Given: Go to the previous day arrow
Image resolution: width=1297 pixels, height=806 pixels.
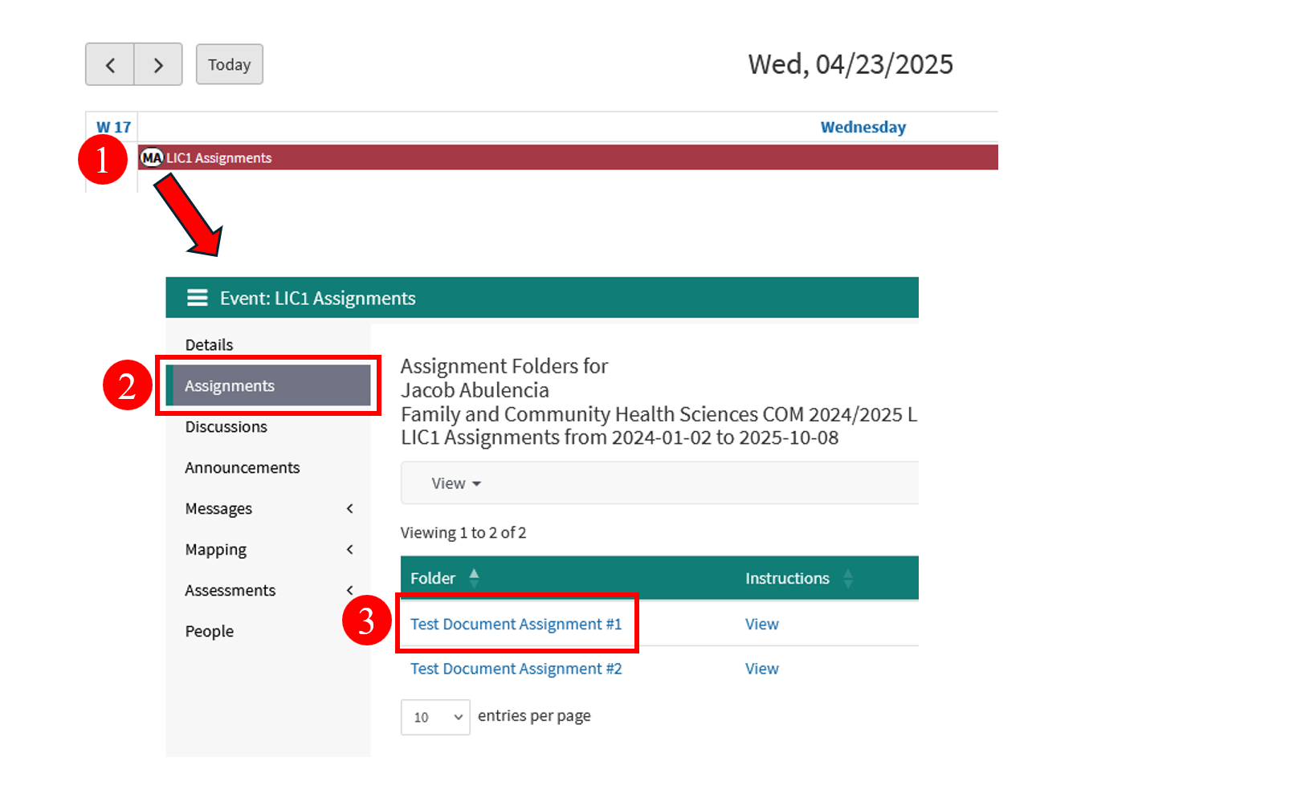Looking at the screenshot, I should coord(110,64).
